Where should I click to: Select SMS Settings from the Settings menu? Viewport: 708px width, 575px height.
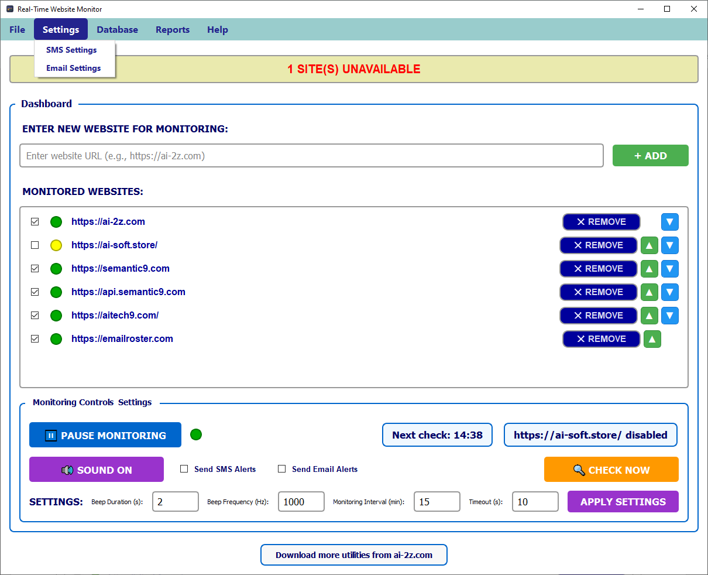point(71,50)
